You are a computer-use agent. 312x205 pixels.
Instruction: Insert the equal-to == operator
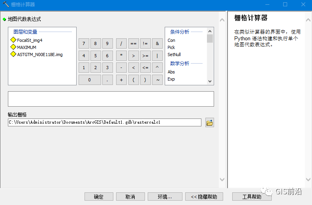tap(133, 43)
